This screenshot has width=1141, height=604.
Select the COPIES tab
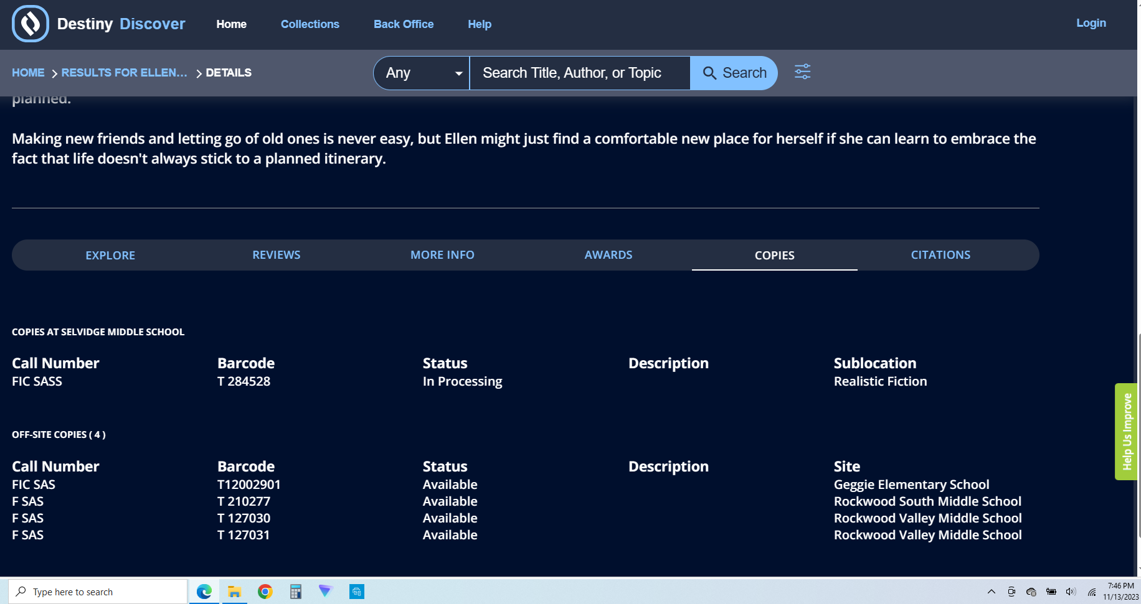point(775,255)
